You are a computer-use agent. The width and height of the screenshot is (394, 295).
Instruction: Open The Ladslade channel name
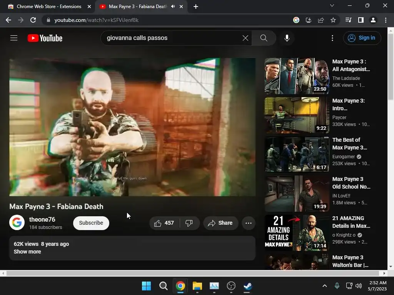coord(346,78)
